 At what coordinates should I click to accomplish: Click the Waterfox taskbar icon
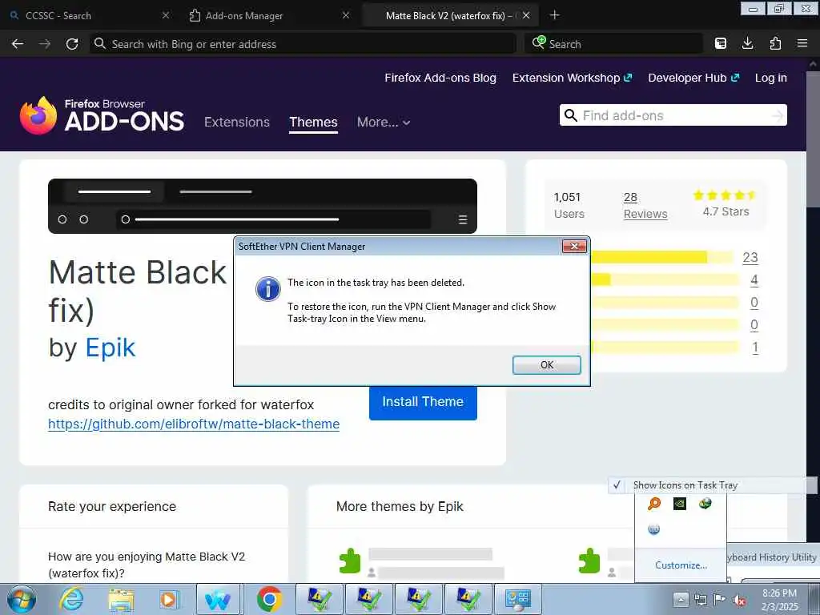click(218, 599)
